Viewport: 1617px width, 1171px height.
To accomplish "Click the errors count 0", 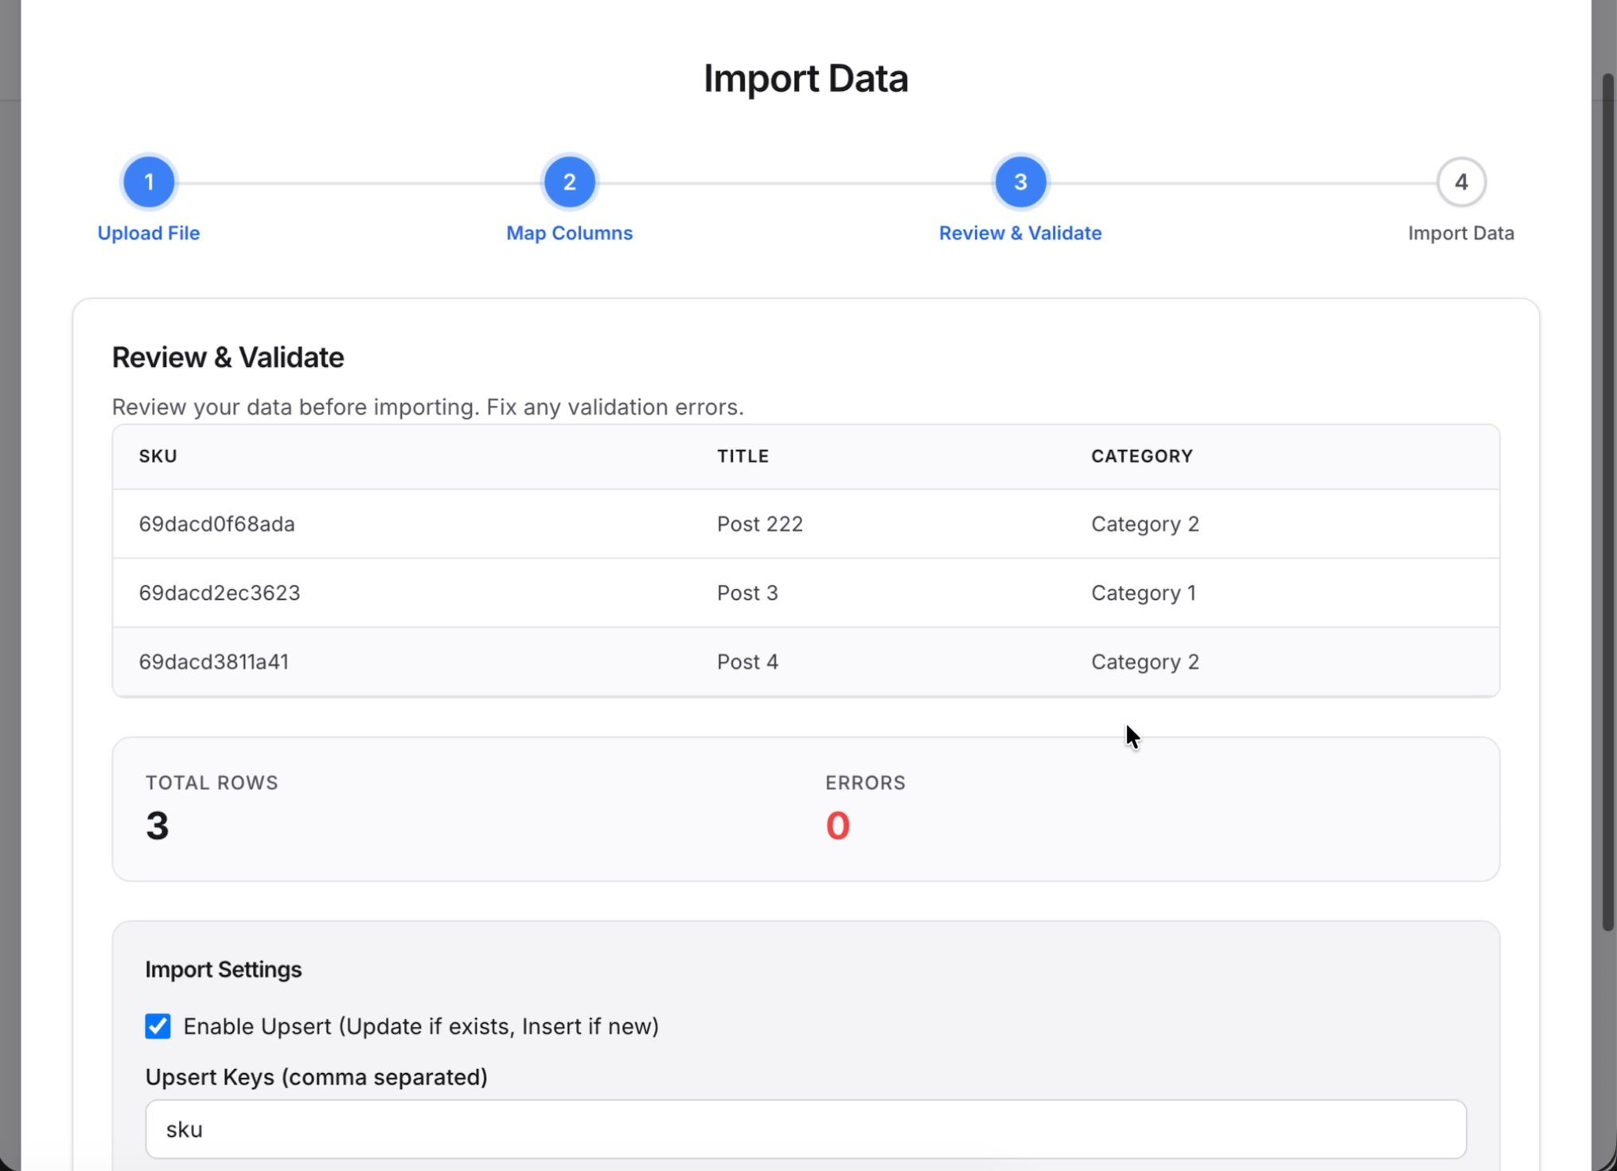I will 837,826.
